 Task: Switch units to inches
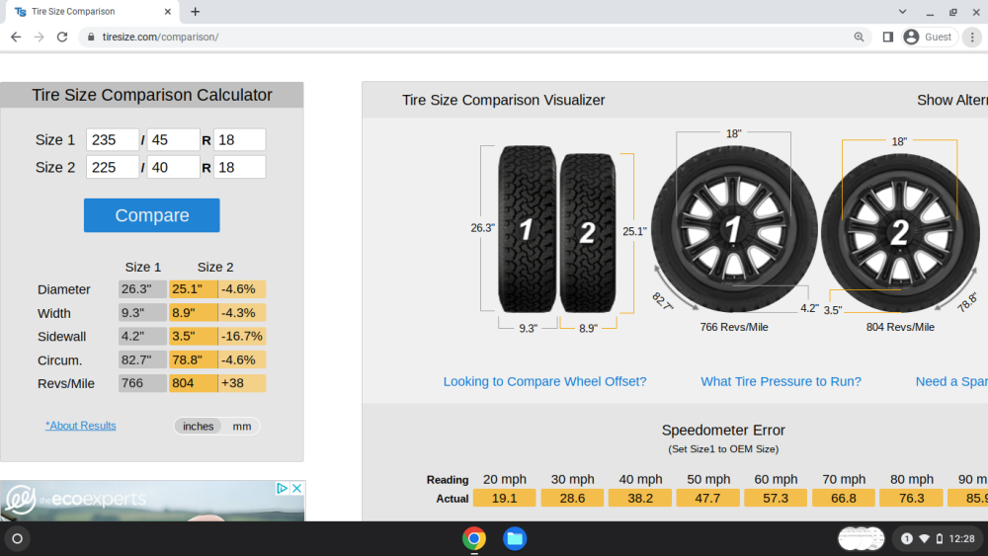198,427
